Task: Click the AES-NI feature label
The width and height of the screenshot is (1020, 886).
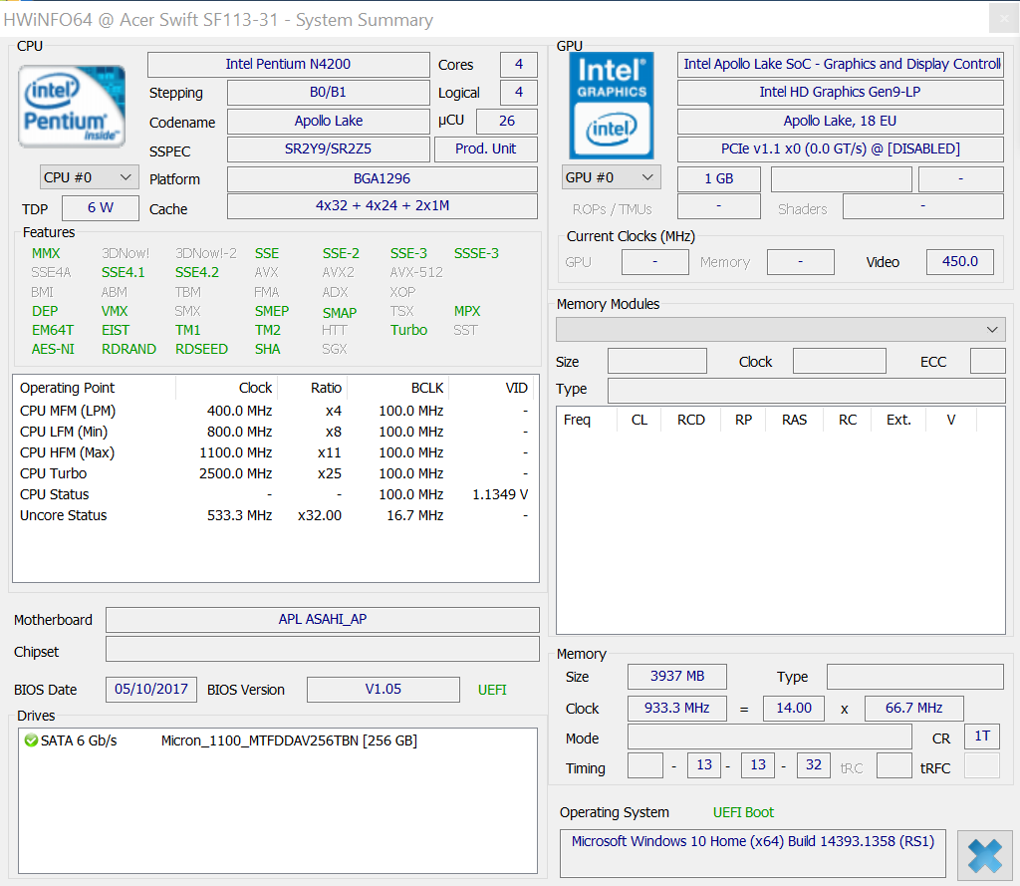Action: click(x=53, y=350)
